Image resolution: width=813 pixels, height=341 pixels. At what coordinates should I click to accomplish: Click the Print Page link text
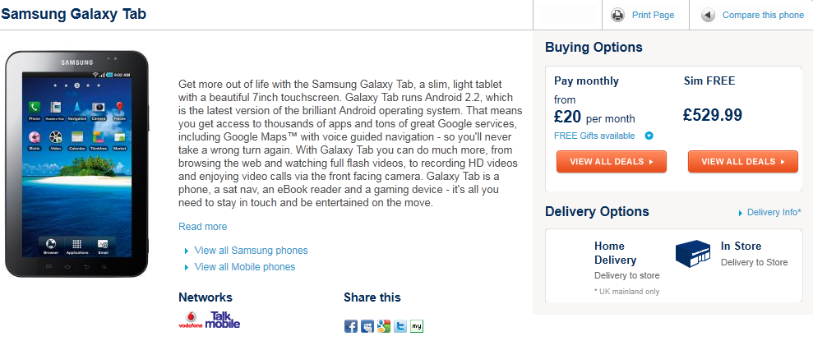pyautogui.click(x=653, y=15)
